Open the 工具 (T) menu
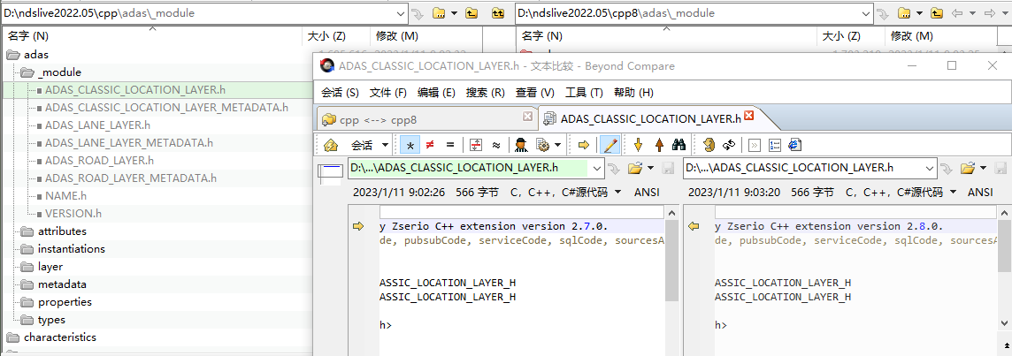This screenshot has height=356, width=1012. (x=584, y=92)
